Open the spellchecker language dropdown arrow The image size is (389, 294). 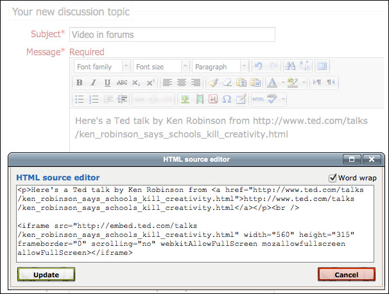[283, 99]
